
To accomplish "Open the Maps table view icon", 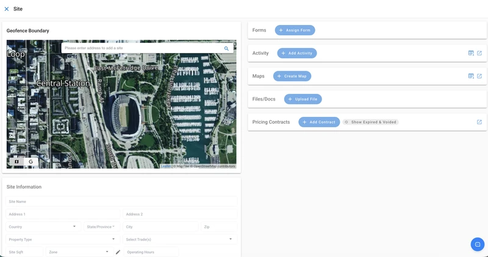I will (471, 76).
